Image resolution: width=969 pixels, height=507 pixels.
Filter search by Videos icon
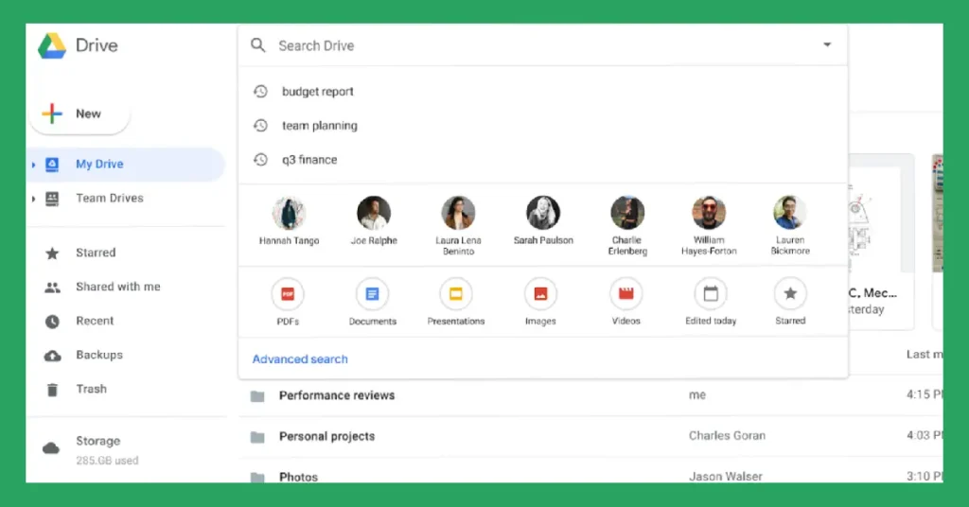point(626,294)
